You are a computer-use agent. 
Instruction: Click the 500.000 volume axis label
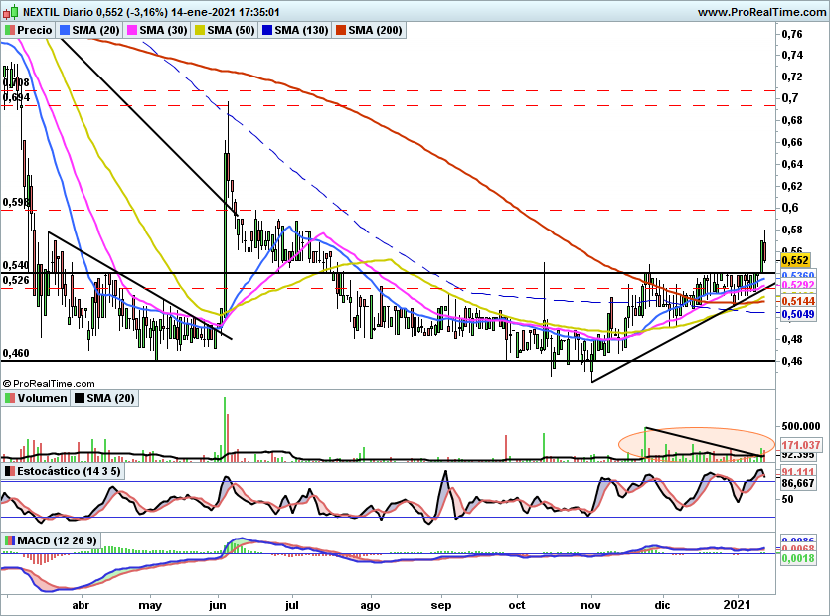(x=801, y=426)
